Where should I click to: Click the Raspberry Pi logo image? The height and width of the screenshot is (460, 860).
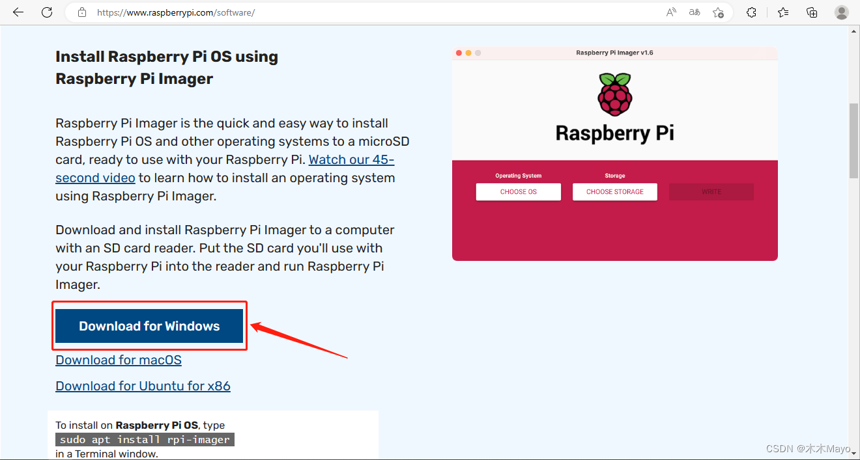[x=614, y=94]
